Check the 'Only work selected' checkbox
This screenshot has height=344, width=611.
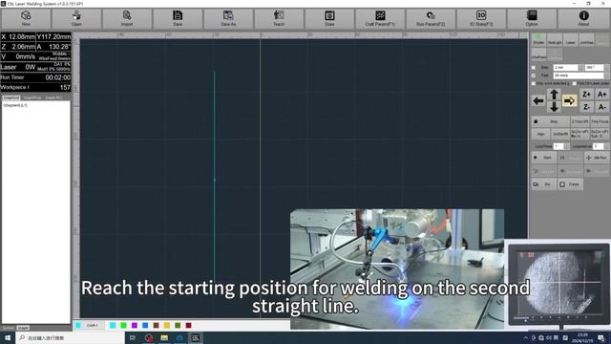pyautogui.click(x=534, y=83)
